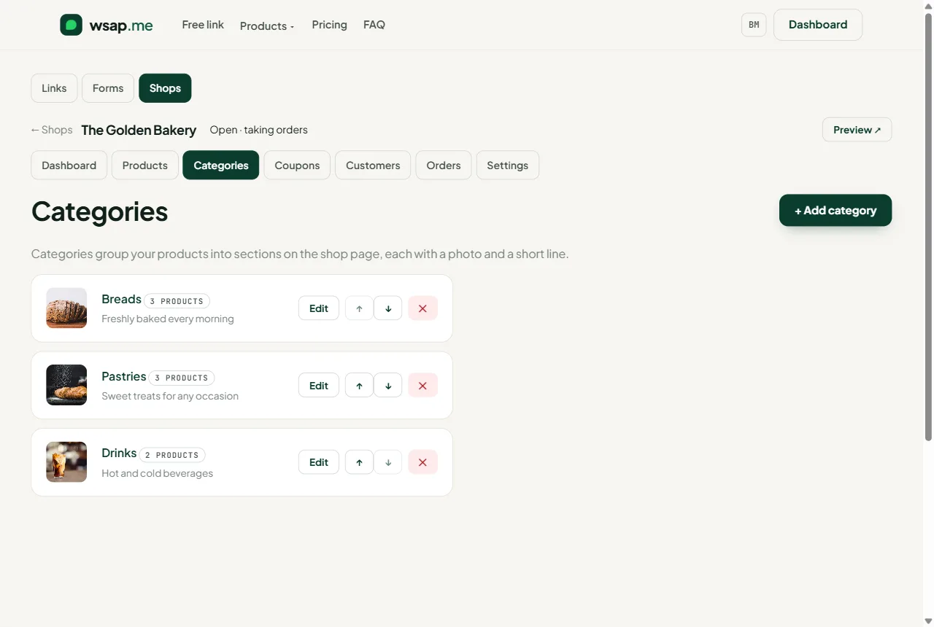The image size is (934, 627).
Task: Expand the Products navigation dropdown
Action: (x=267, y=26)
